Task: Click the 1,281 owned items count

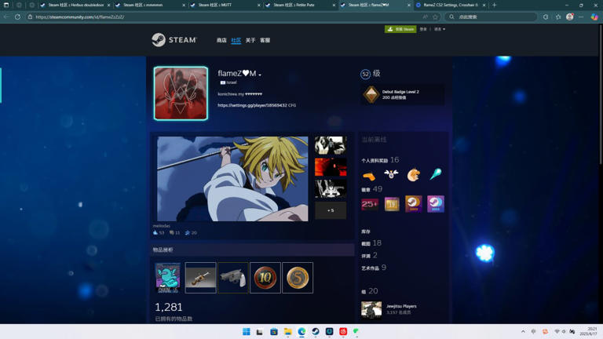Action: pyautogui.click(x=169, y=307)
